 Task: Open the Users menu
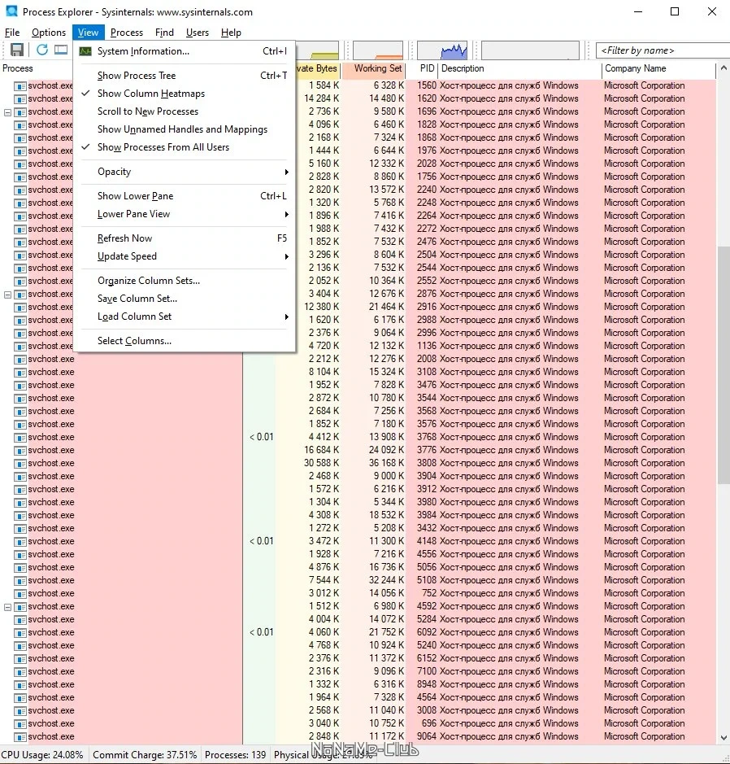(197, 33)
